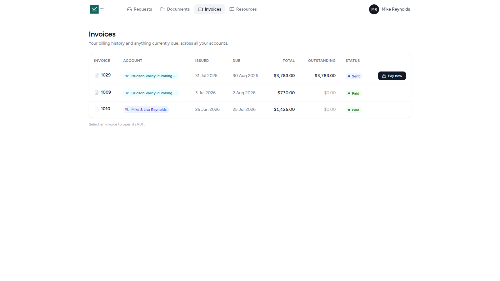Click the document icon beside invoice 1009

(x=97, y=92)
